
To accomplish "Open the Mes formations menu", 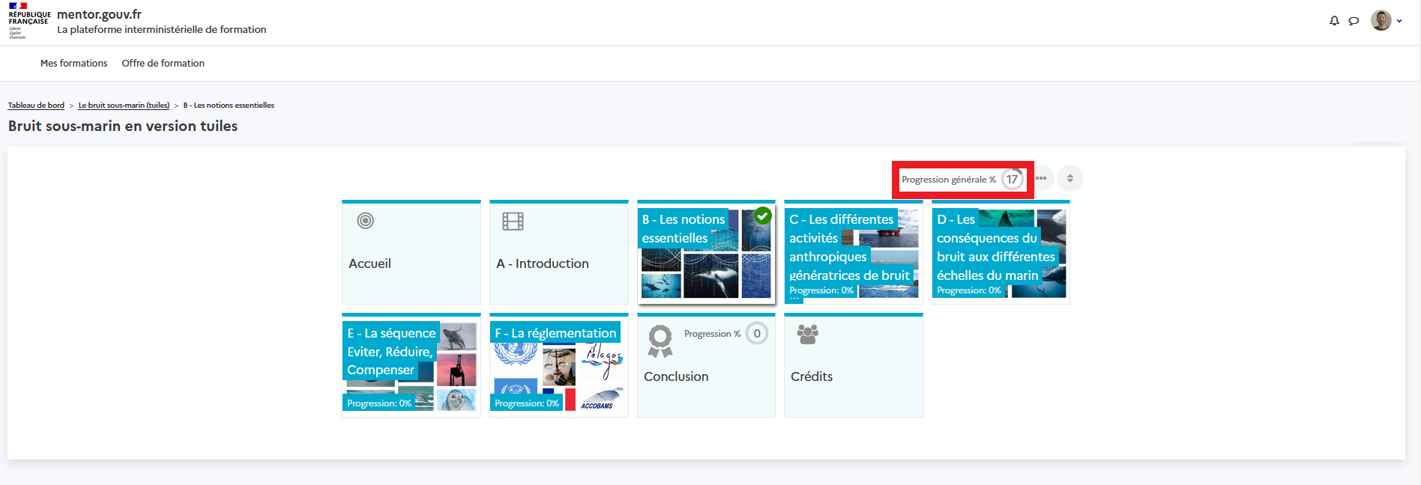I will coord(73,64).
